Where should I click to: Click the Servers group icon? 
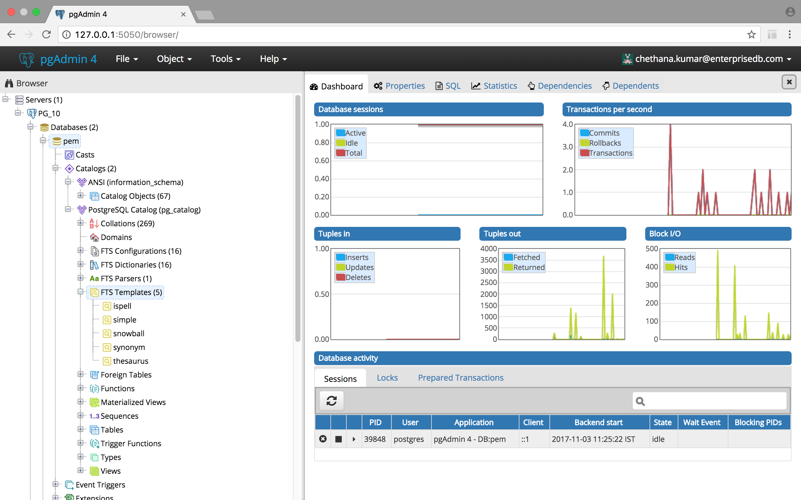pos(19,100)
